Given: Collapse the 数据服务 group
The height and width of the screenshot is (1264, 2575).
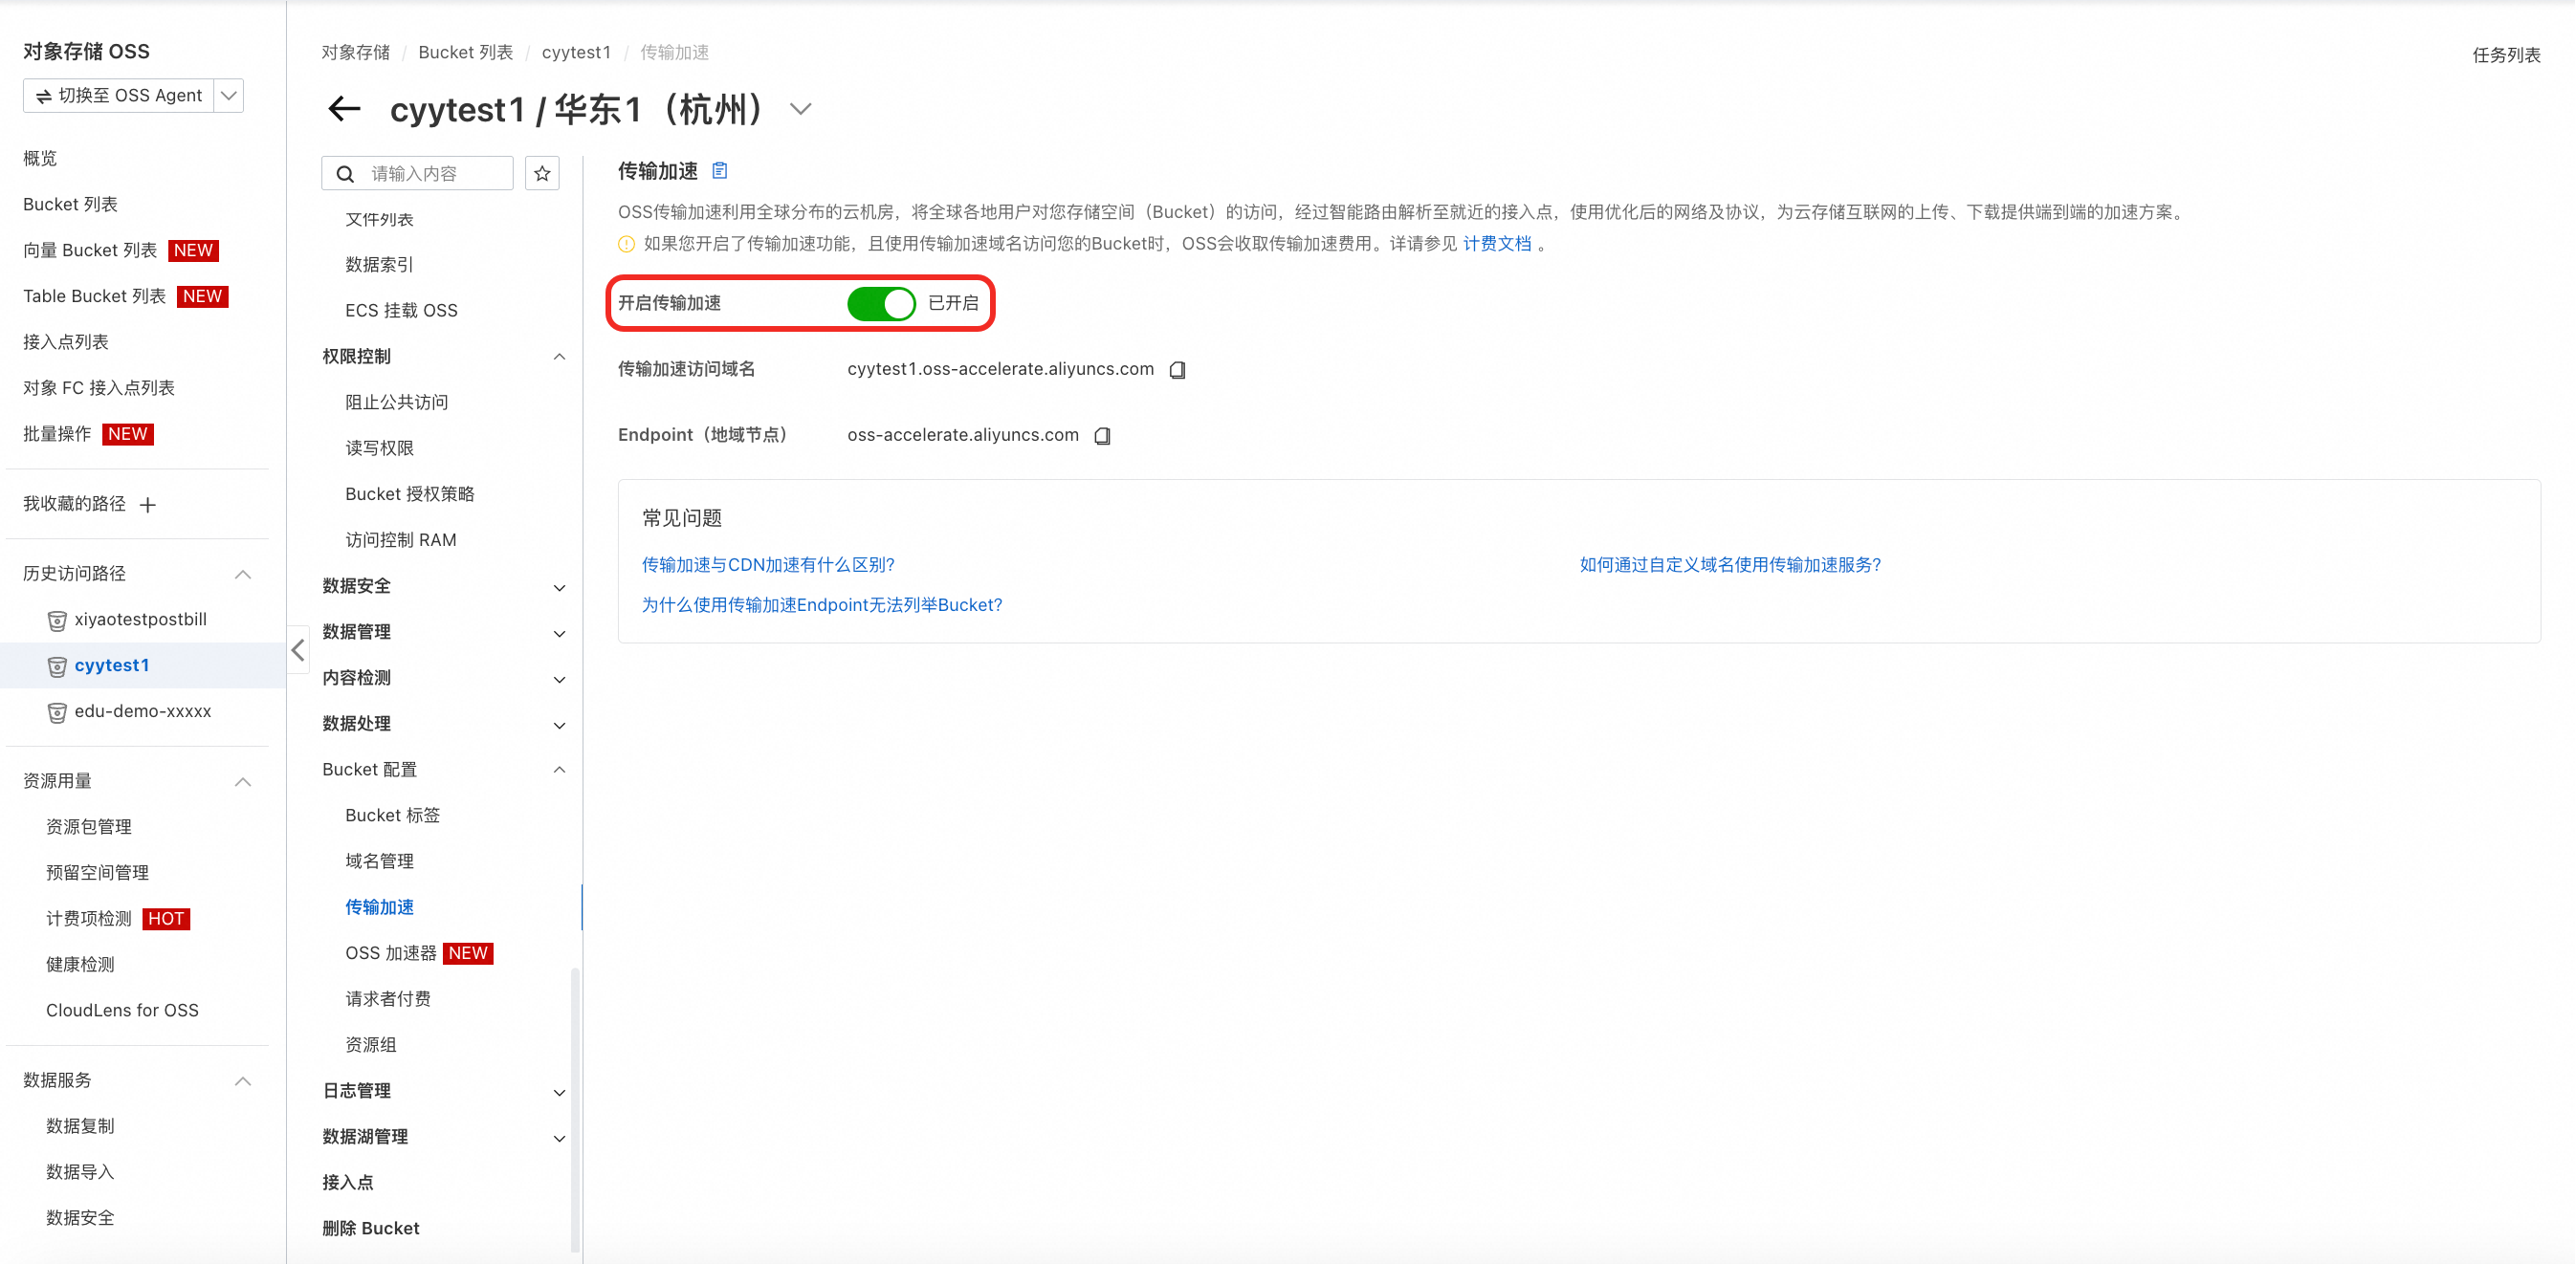Looking at the screenshot, I should click(x=243, y=1081).
